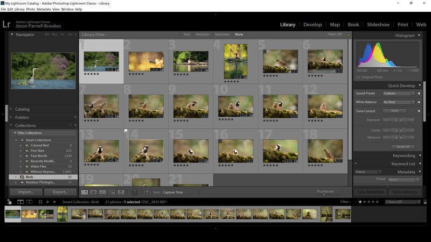
Task: Open White Balance As Shot dropdown
Action: click(x=399, y=102)
